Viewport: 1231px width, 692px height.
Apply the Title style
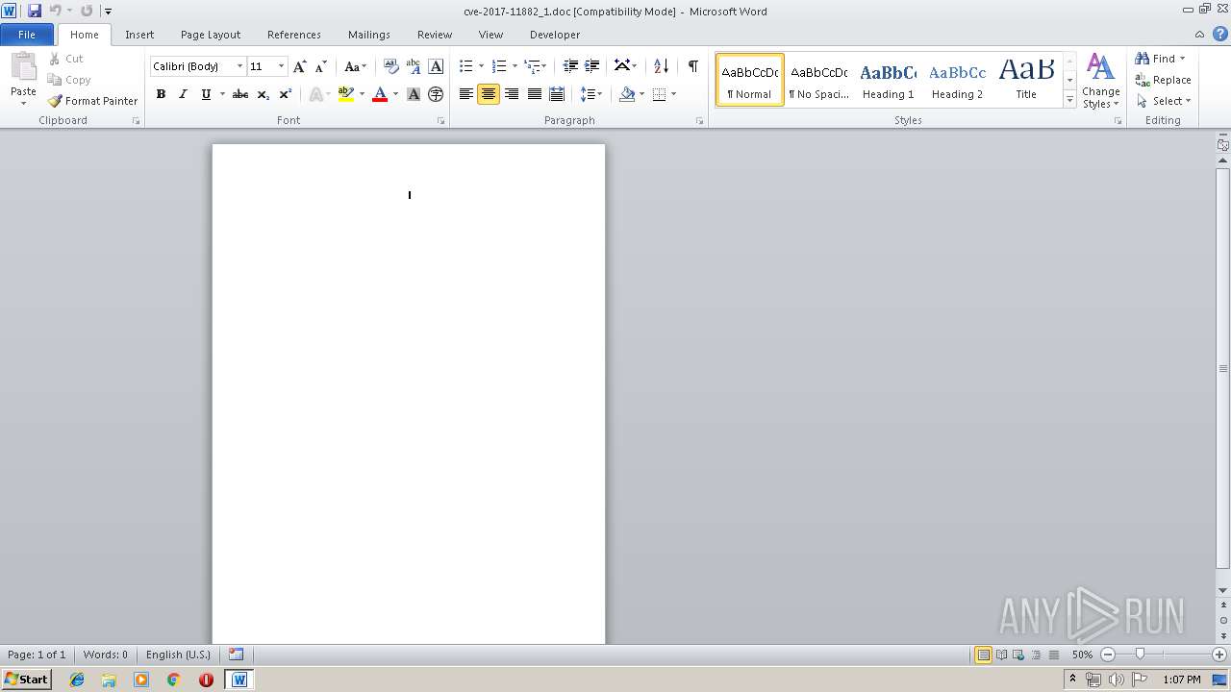(x=1026, y=80)
